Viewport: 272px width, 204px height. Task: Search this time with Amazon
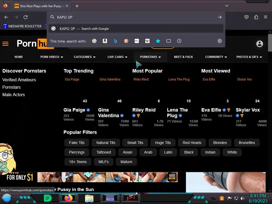(105, 41)
